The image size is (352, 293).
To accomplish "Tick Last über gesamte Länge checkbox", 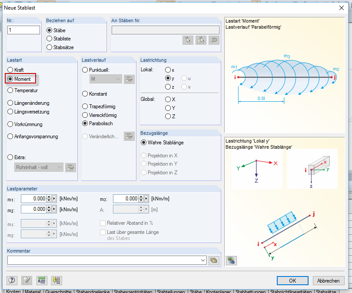I will point(103,232).
